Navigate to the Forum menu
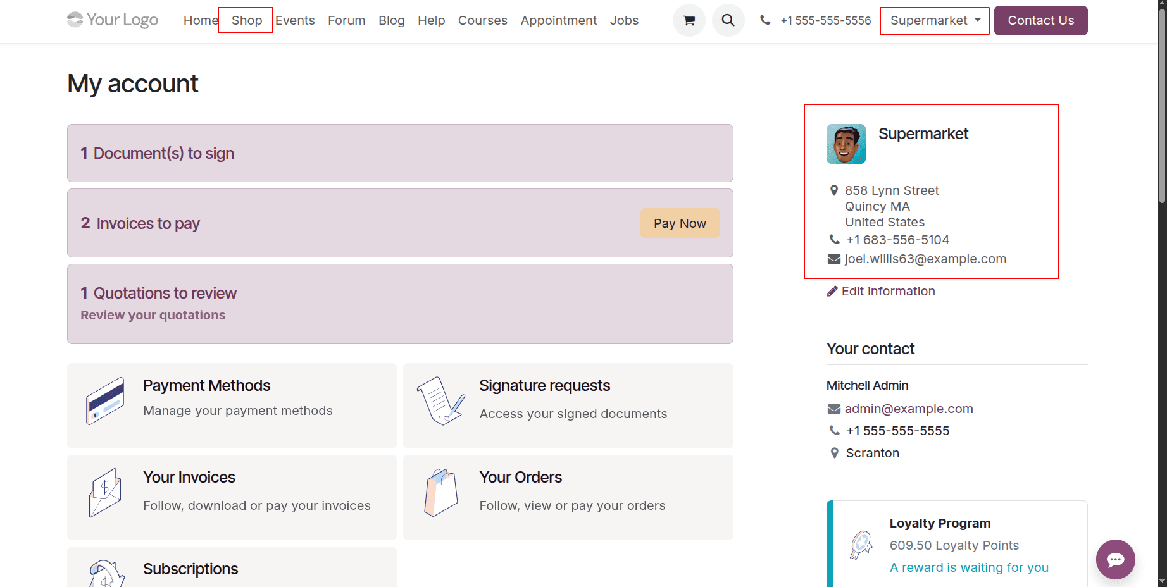The width and height of the screenshot is (1167, 587). coord(346,20)
